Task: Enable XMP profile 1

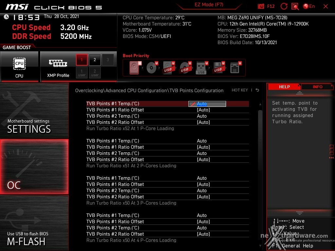Action: coord(81,60)
